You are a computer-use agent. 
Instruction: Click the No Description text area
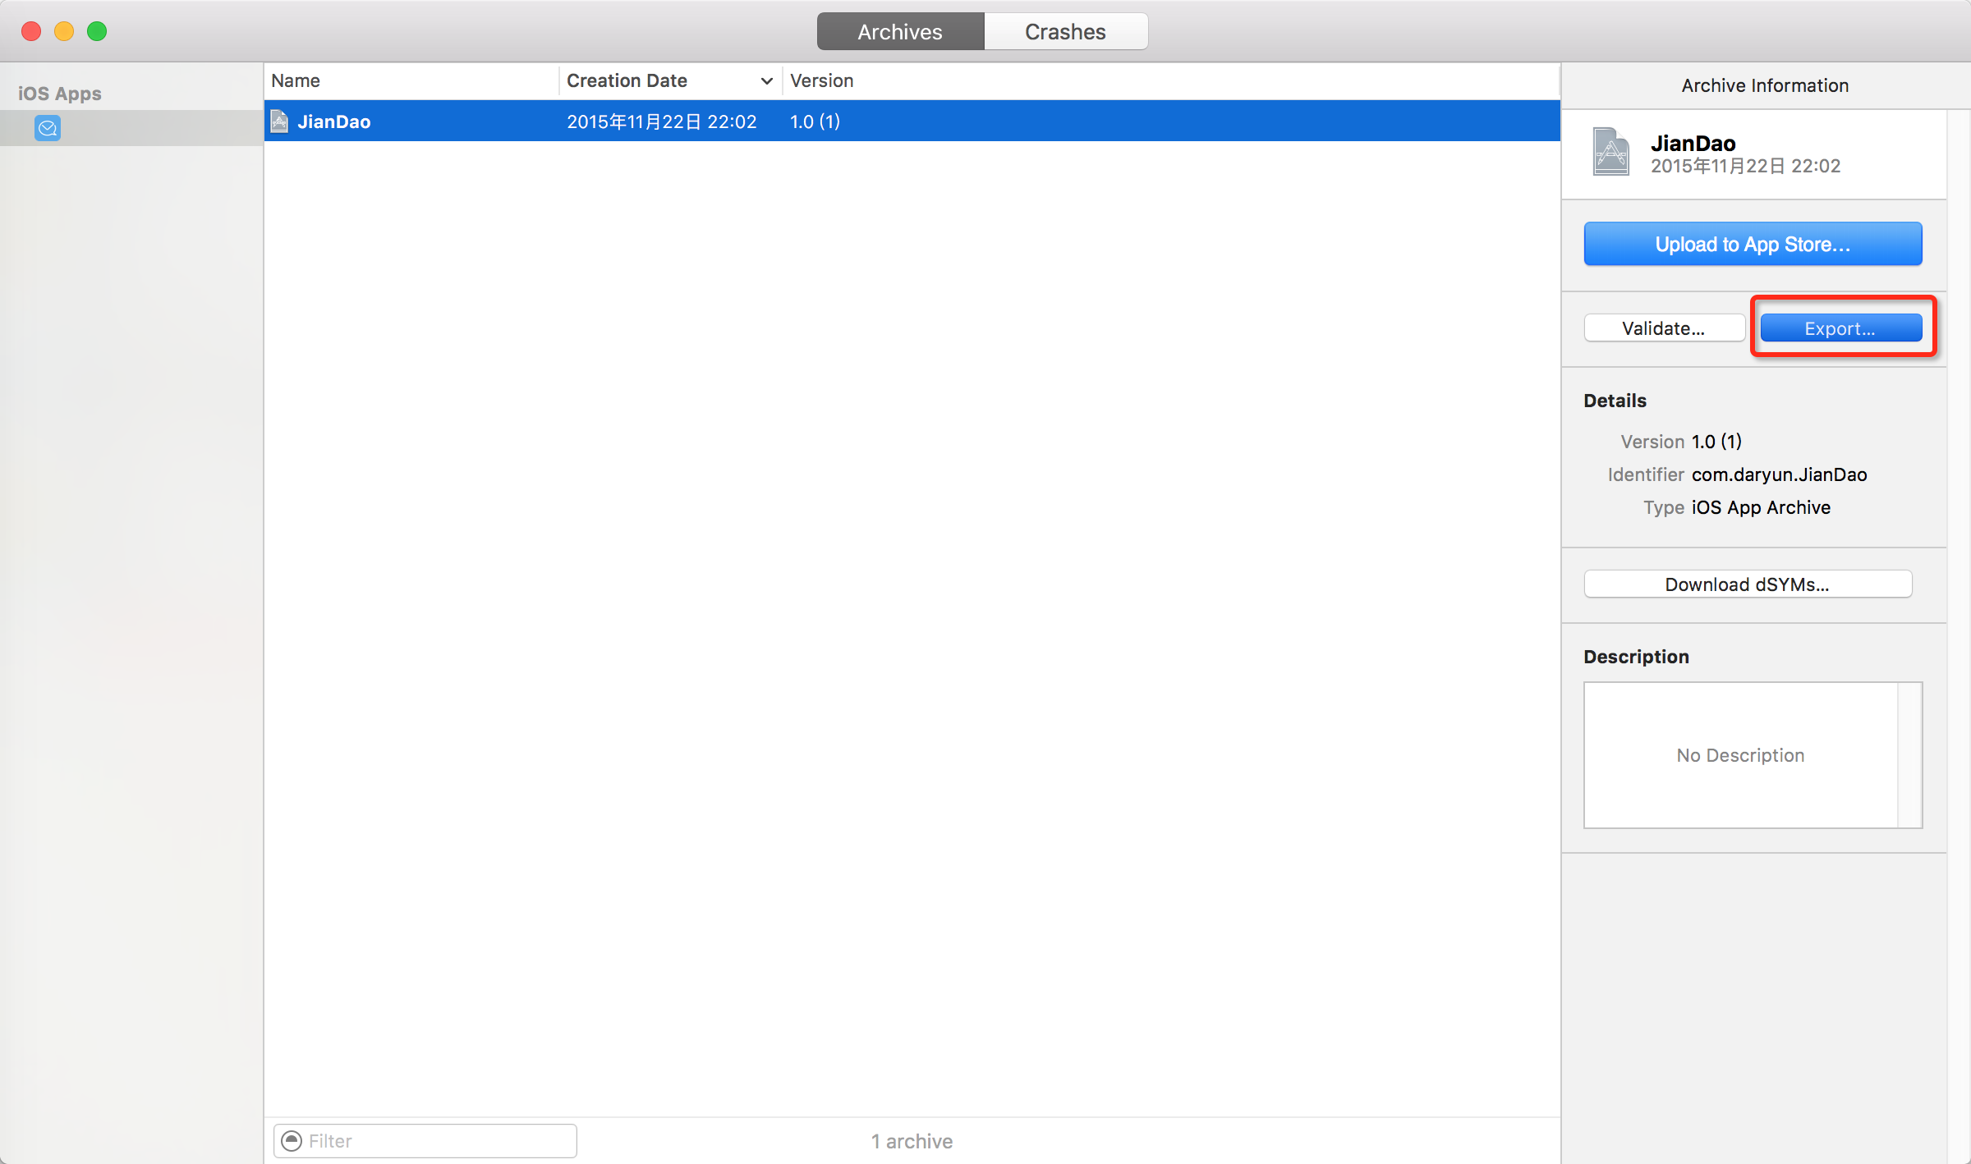point(1739,755)
